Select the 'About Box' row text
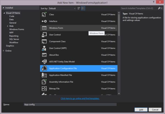The height and width of the screenshot is (114, 165). tap(54, 55)
